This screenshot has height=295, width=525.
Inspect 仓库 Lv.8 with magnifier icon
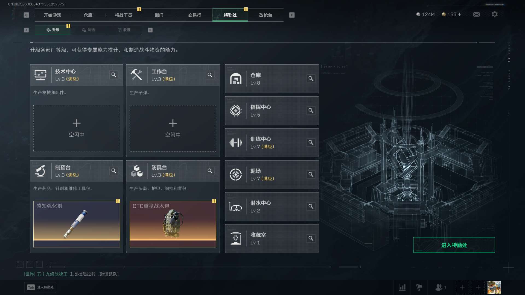pyautogui.click(x=311, y=79)
